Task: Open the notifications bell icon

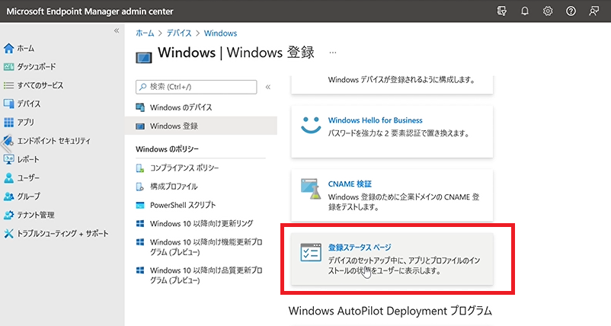Action: coord(525,11)
